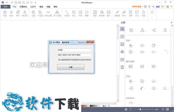Click the undo arrow in quick access toolbar
Viewport: 174px width, 112px height.
tap(7, 2)
